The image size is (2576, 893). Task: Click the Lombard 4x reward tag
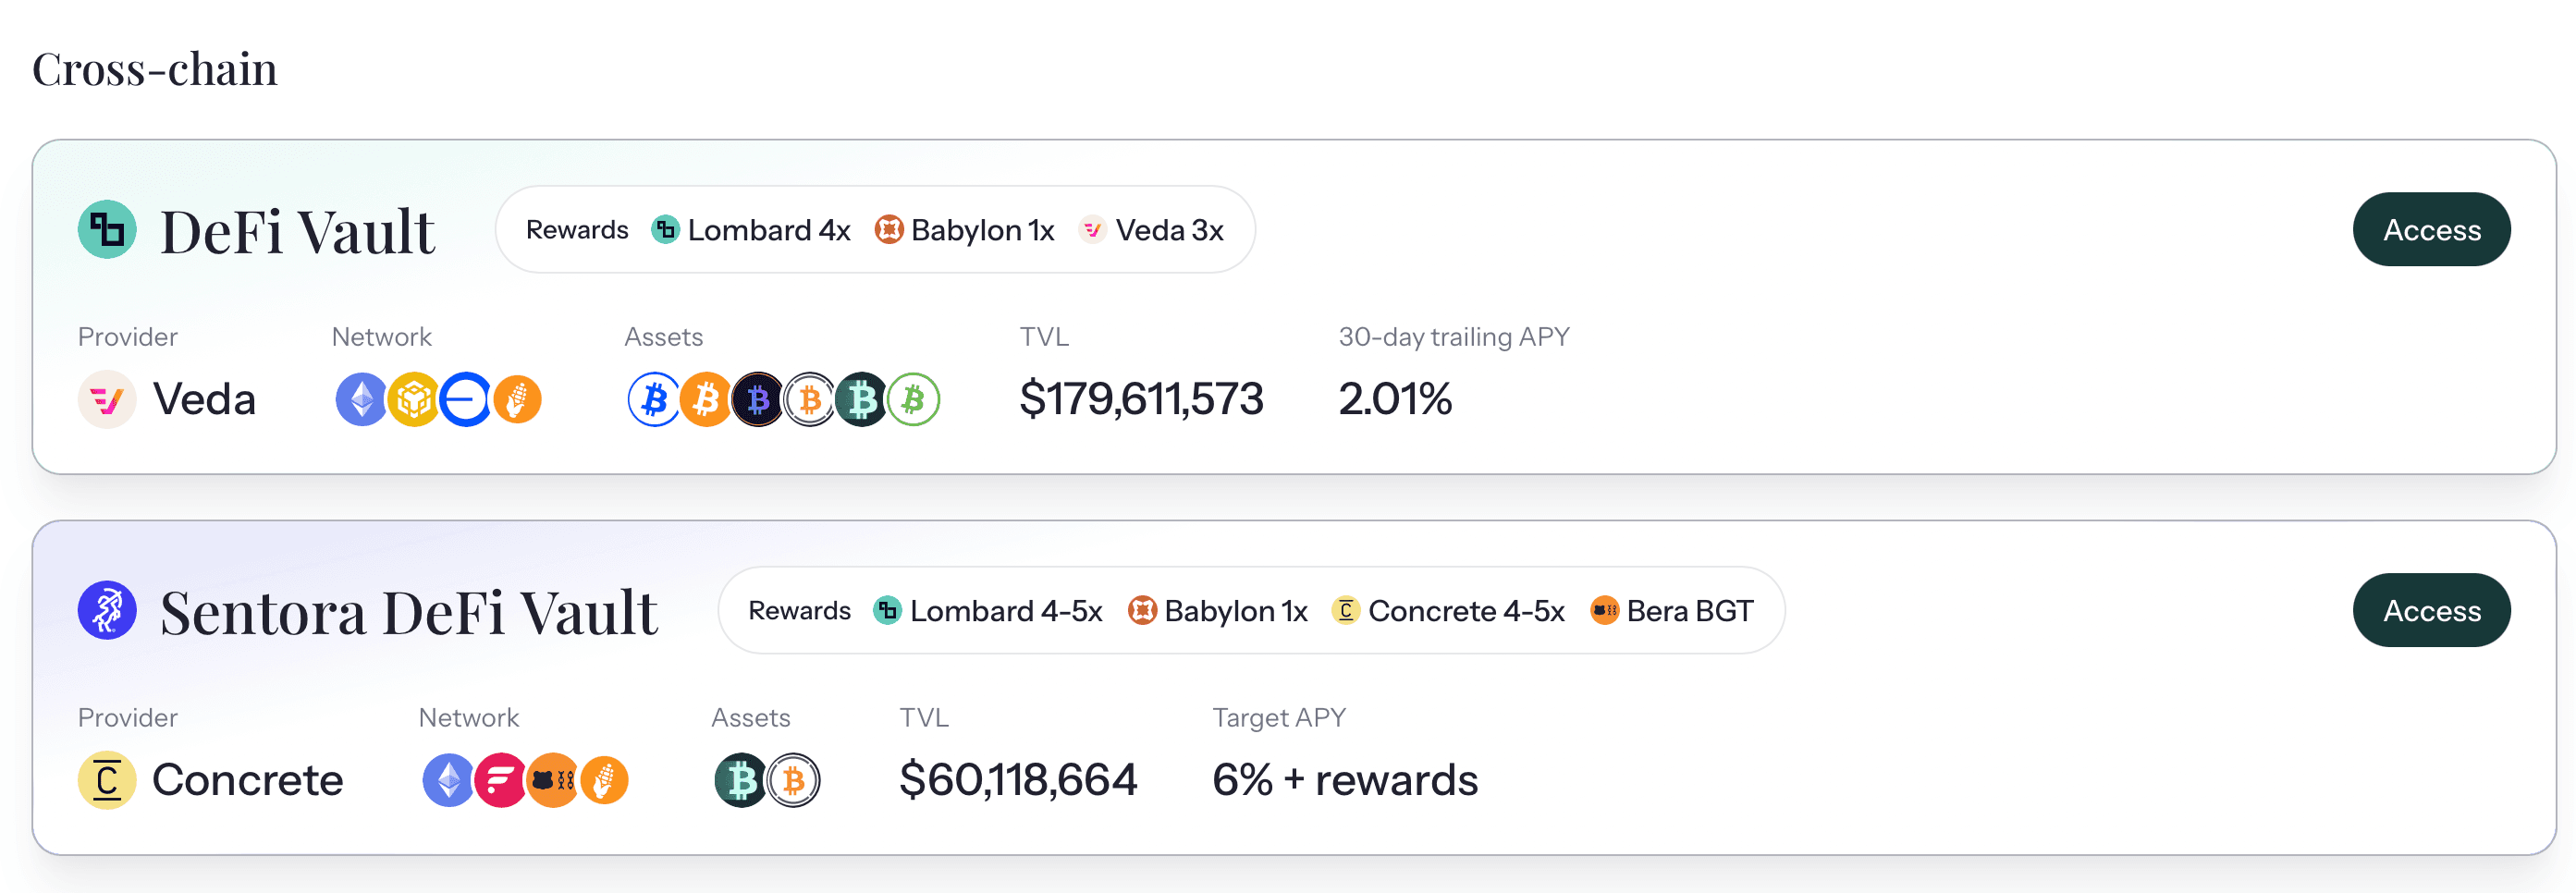coord(751,230)
